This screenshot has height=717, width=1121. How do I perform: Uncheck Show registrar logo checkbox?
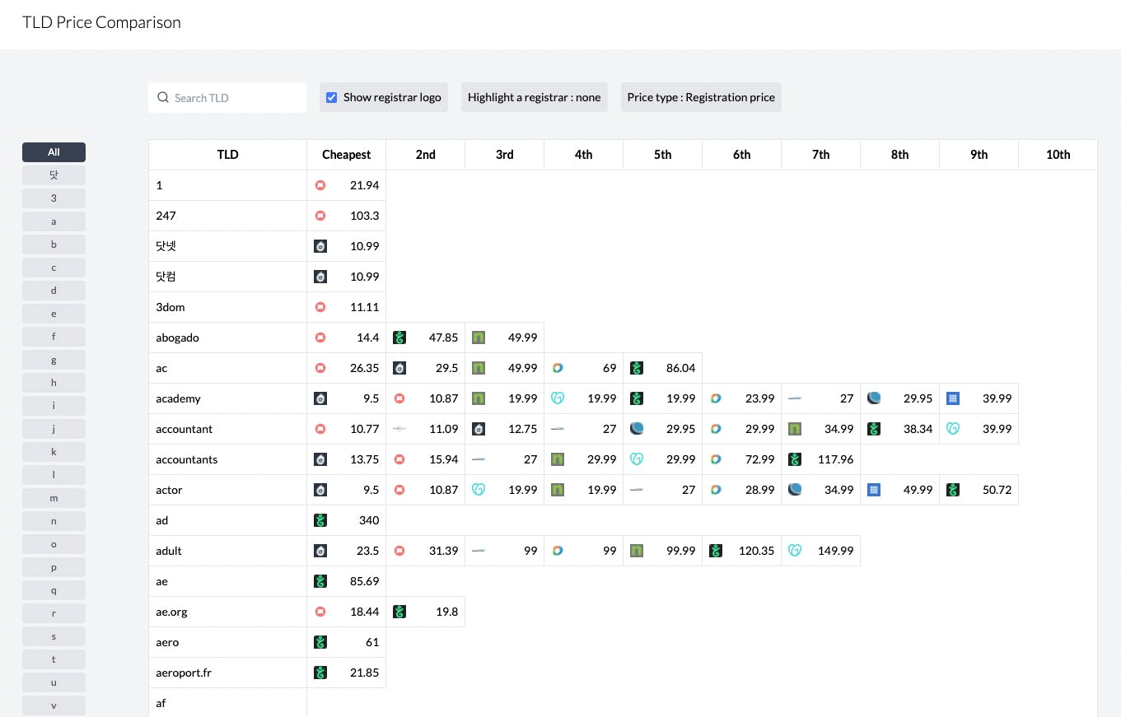(332, 97)
